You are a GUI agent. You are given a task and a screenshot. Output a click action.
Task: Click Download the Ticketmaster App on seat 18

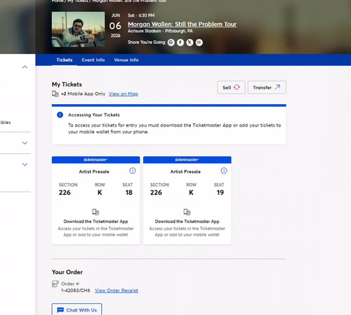[95, 221]
